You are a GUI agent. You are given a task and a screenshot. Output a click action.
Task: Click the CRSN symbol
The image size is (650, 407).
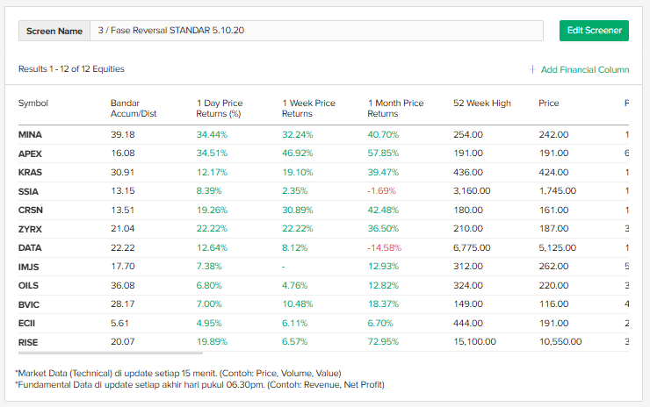[30, 211]
